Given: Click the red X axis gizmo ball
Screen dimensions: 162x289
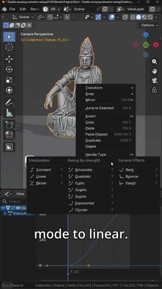Looking at the screenshot, I should [156, 45].
